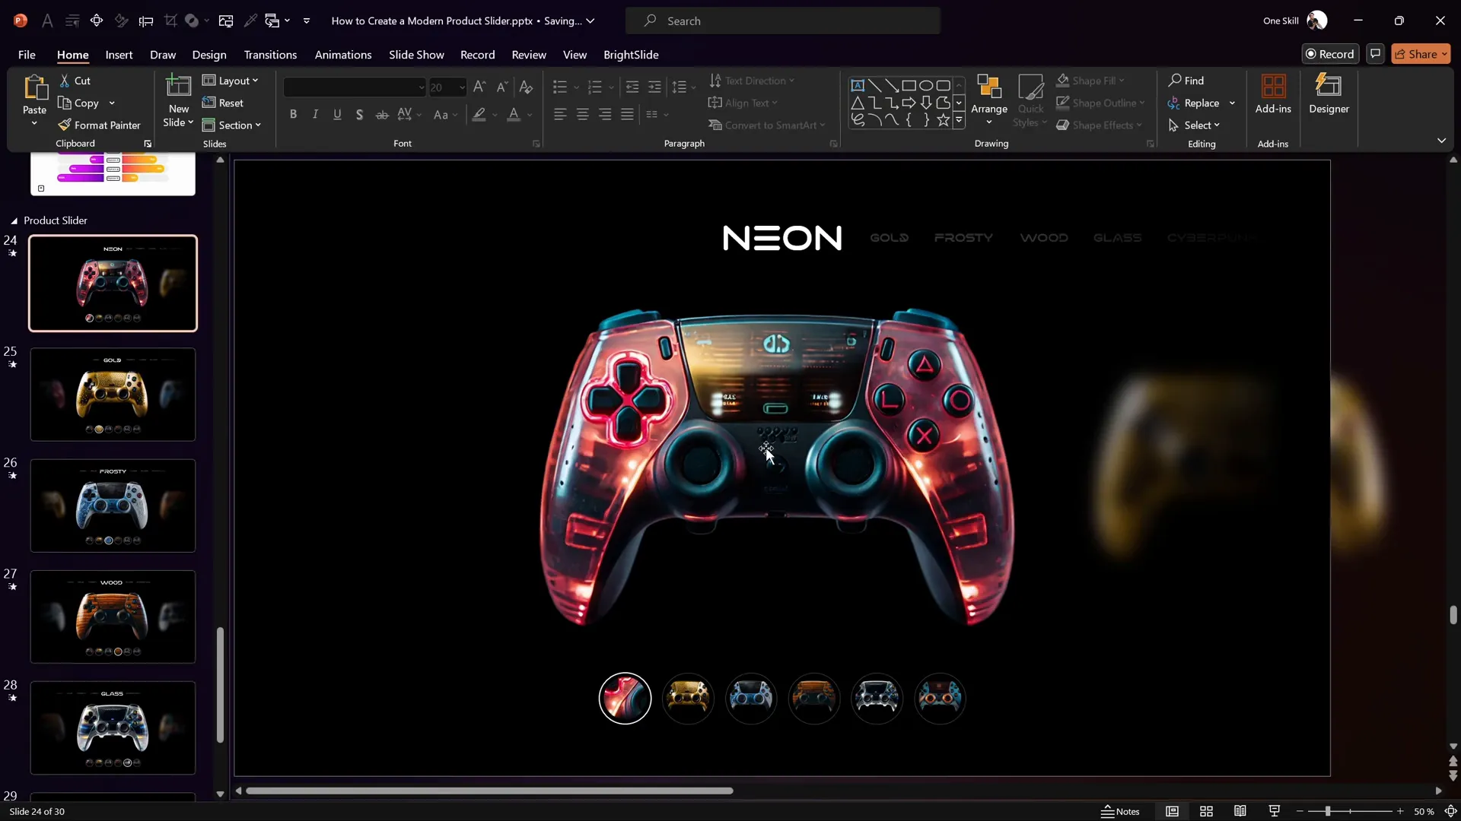Click the Replace button

pos(1194,103)
